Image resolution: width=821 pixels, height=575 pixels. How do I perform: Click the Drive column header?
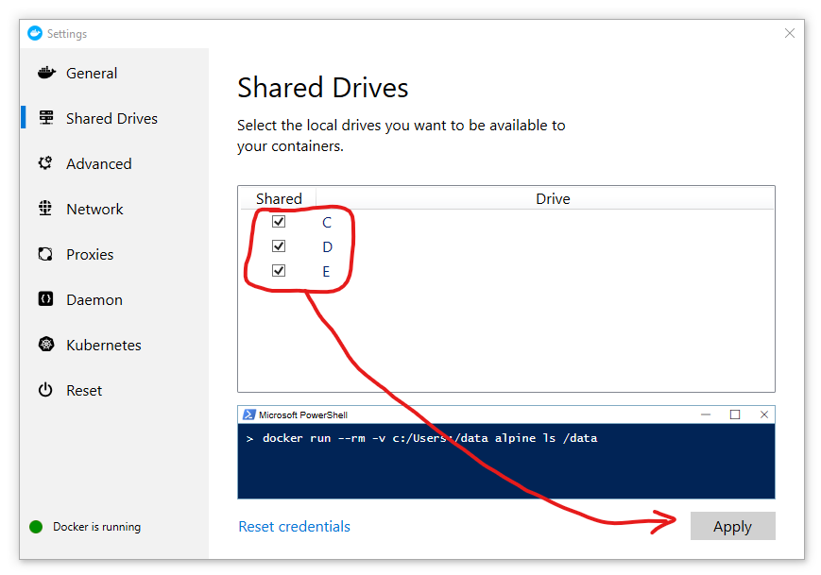click(553, 198)
